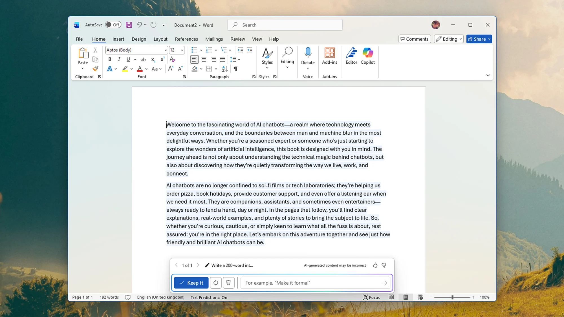Viewport: 564px width, 317px height.
Task: Click the Copilot prompt input field
Action: (x=313, y=283)
